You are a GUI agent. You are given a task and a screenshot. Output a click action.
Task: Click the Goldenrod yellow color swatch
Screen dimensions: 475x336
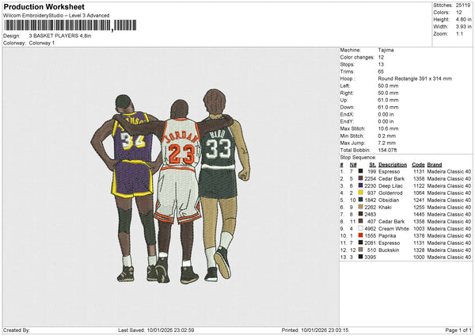click(360, 193)
